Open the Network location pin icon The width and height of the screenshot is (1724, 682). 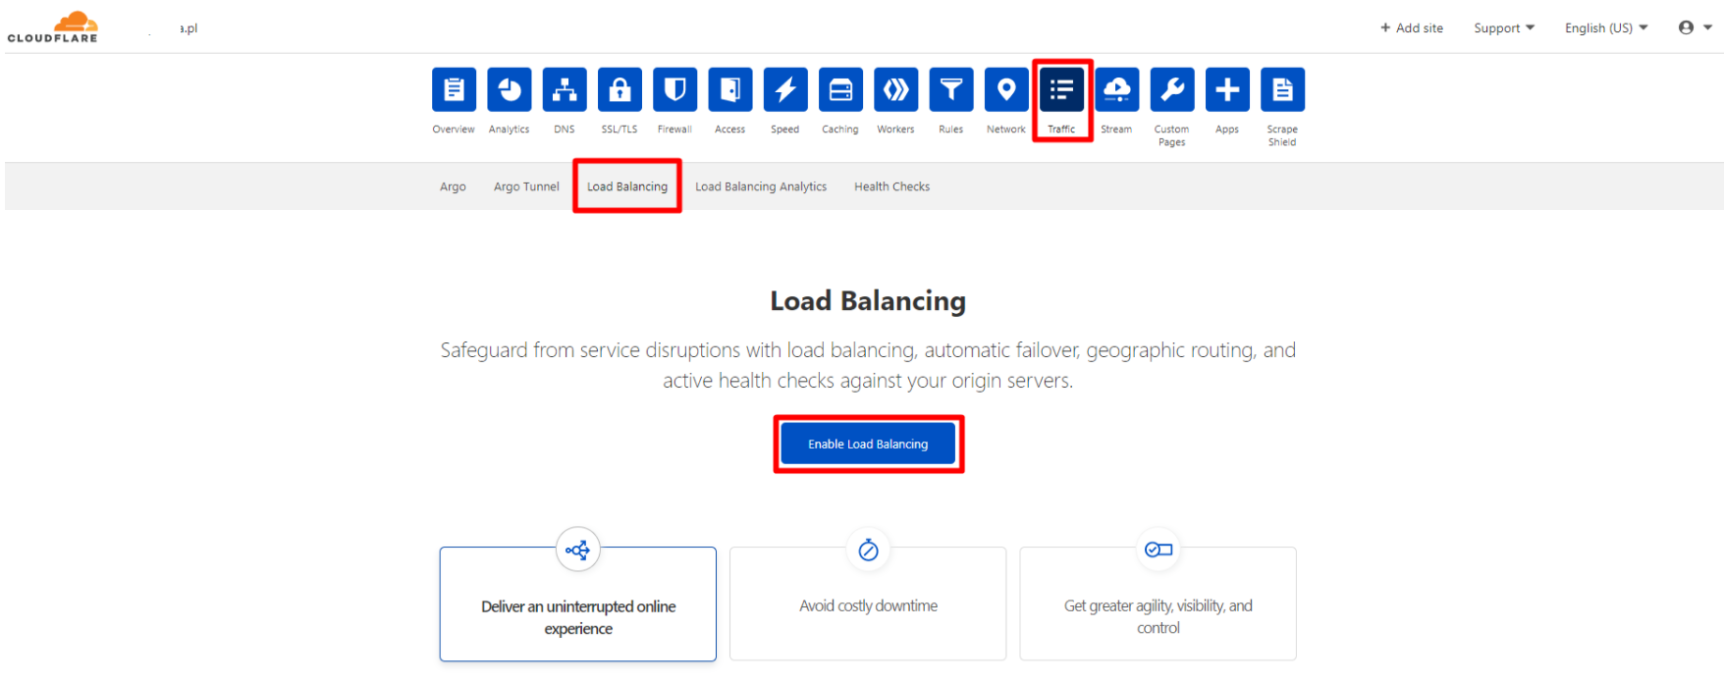(x=1006, y=90)
